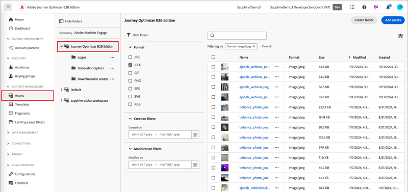This screenshot has width=408, height=192.
Task: Open the hamburger navigation menu
Action: pos(8,7)
